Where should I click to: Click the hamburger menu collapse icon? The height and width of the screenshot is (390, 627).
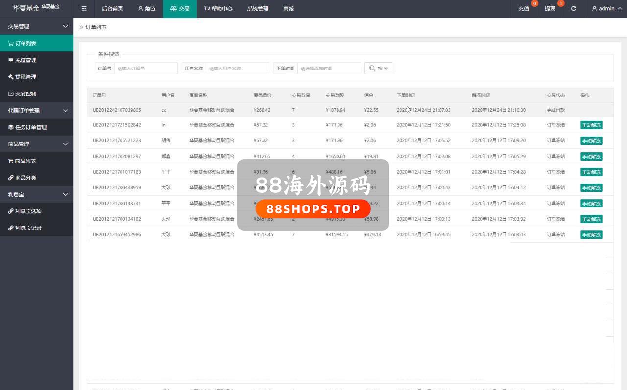[x=84, y=9]
